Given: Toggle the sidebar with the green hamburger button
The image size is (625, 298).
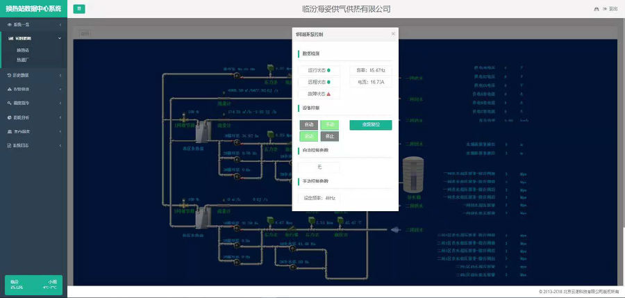Looking at the screenshot, I should click(79, 9).
